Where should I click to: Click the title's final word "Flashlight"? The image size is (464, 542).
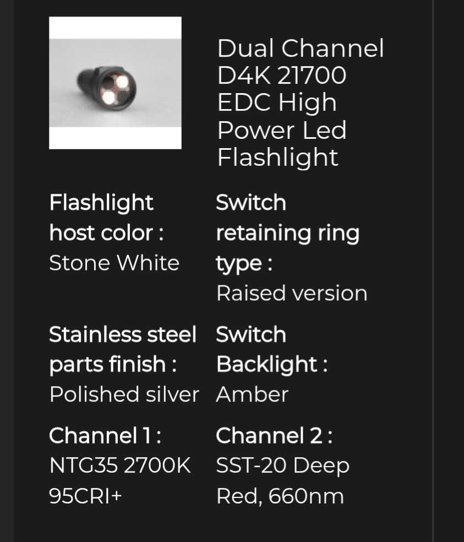[x=277, y=157]
